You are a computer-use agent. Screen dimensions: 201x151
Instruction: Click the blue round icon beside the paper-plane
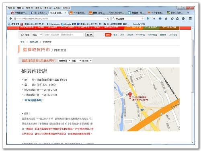pos(160,18)
